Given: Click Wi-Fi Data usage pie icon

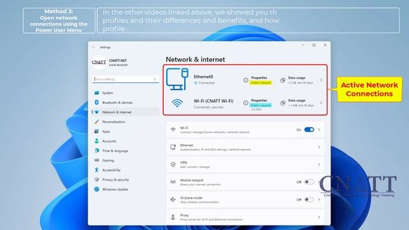Looking at the screenshot, I should point(282,103).
